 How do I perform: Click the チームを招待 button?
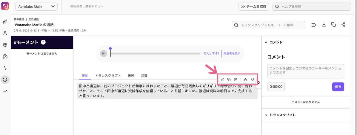(254, 7)
